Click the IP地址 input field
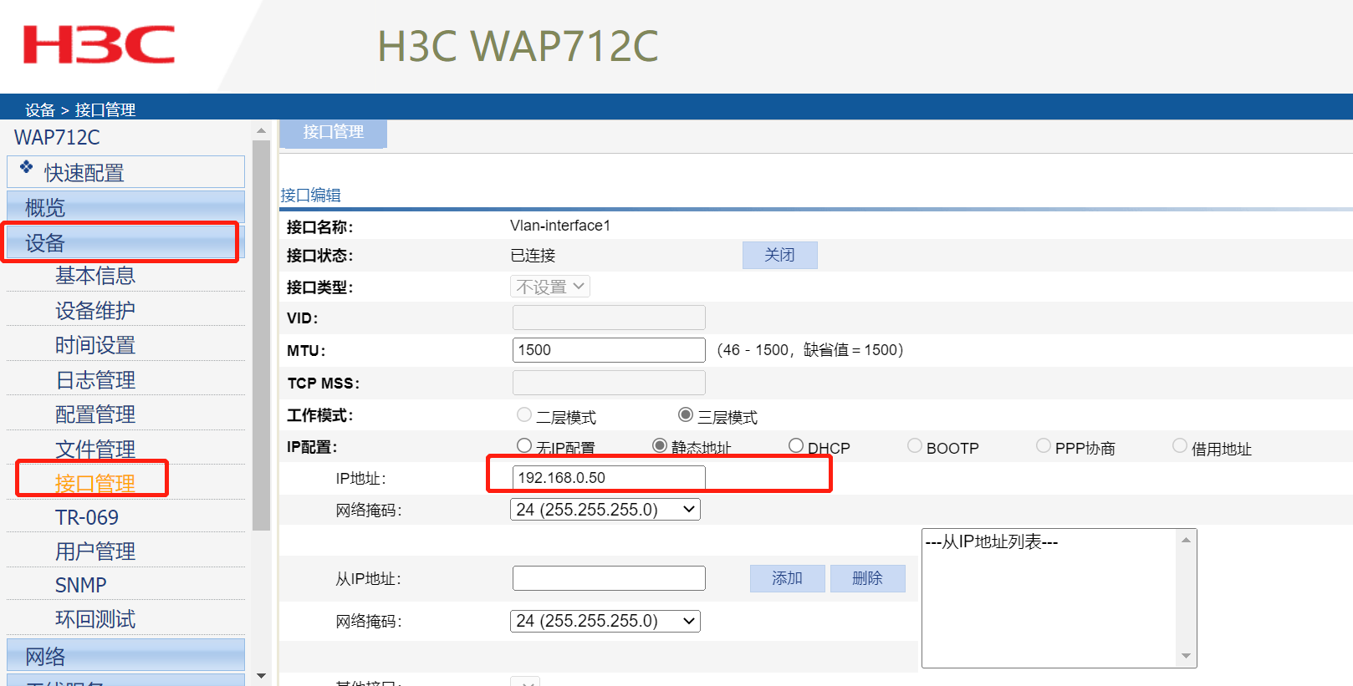The height and width of the screenshot is (686, 1353). pyautogui.click(x=609, y=478)
